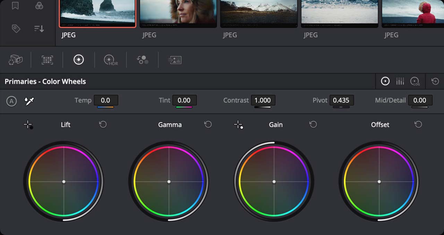Viewport: 444px width, 235px height.
Task: Switch to Primaries Wheels mode icon
Action: point(385,81)
